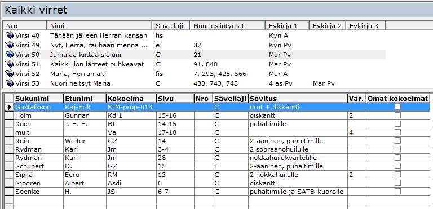Click the Koch surname cell

[x=39, y=124]
